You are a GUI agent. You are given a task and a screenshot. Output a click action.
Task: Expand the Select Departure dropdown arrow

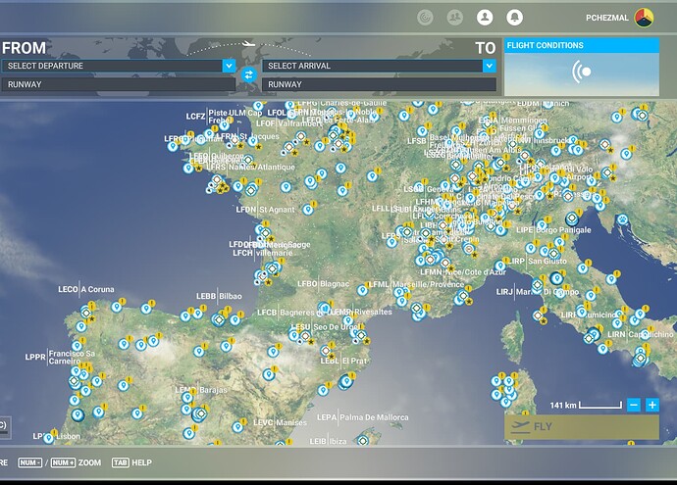pos(229,66)
